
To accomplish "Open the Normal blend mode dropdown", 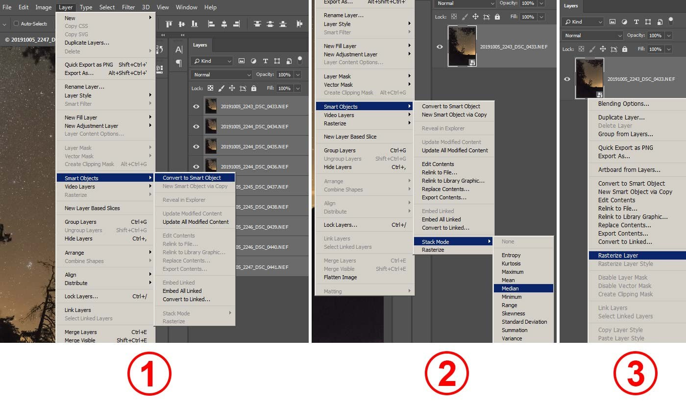I will pyautogui.click(x=221, y=75).
